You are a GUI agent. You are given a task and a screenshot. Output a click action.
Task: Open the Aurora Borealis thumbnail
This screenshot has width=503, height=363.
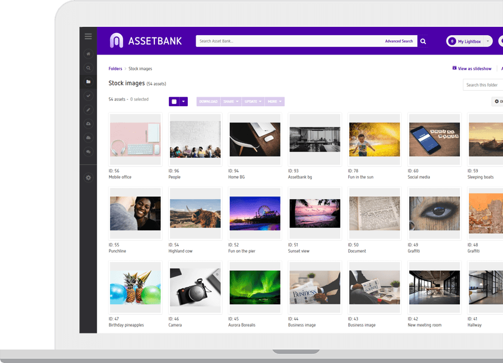[254, 286]
